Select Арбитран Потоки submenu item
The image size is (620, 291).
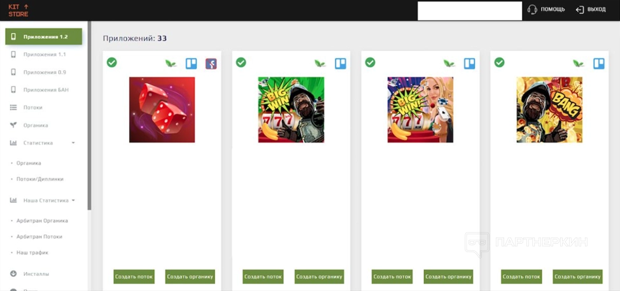pos(39,236)
